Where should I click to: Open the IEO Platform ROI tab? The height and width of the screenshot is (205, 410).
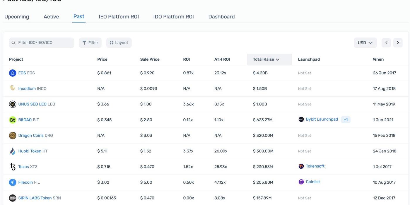click(119, 17)
